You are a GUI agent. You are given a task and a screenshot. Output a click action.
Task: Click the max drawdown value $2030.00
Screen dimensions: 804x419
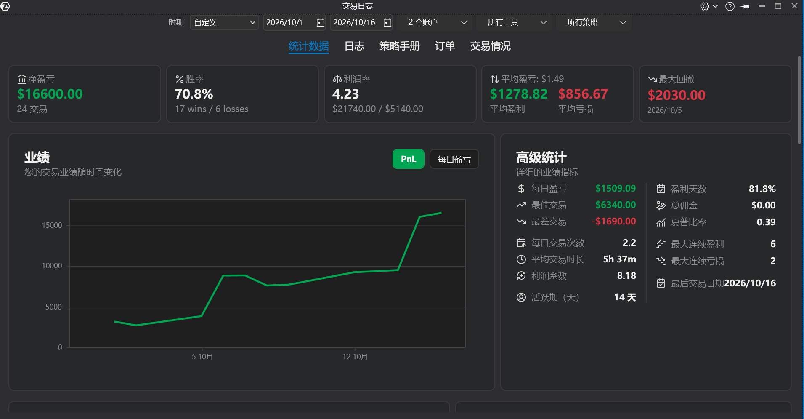(x=677, y=95)
